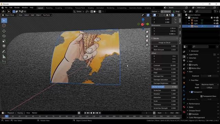Switch to rendered viewport shading
This screenshot has height=124, width=220.
(173, 15)
